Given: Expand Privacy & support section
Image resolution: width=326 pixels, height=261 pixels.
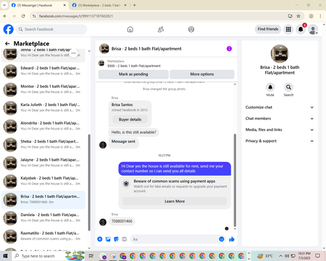Looking at the screenshot, I should 280,141.
